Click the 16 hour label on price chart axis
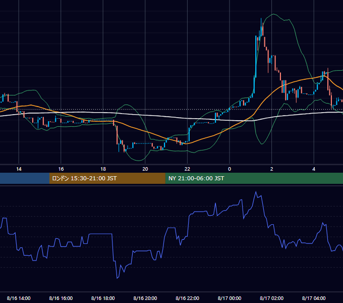The image size is (343, 303). pos(61,169)
